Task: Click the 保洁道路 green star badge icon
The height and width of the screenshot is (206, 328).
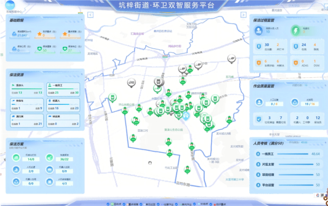Action: coord(40,49)
